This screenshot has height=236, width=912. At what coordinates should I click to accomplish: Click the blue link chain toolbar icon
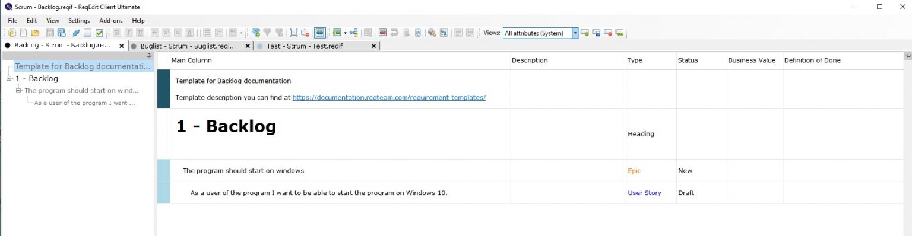click(x=76, y=33)
